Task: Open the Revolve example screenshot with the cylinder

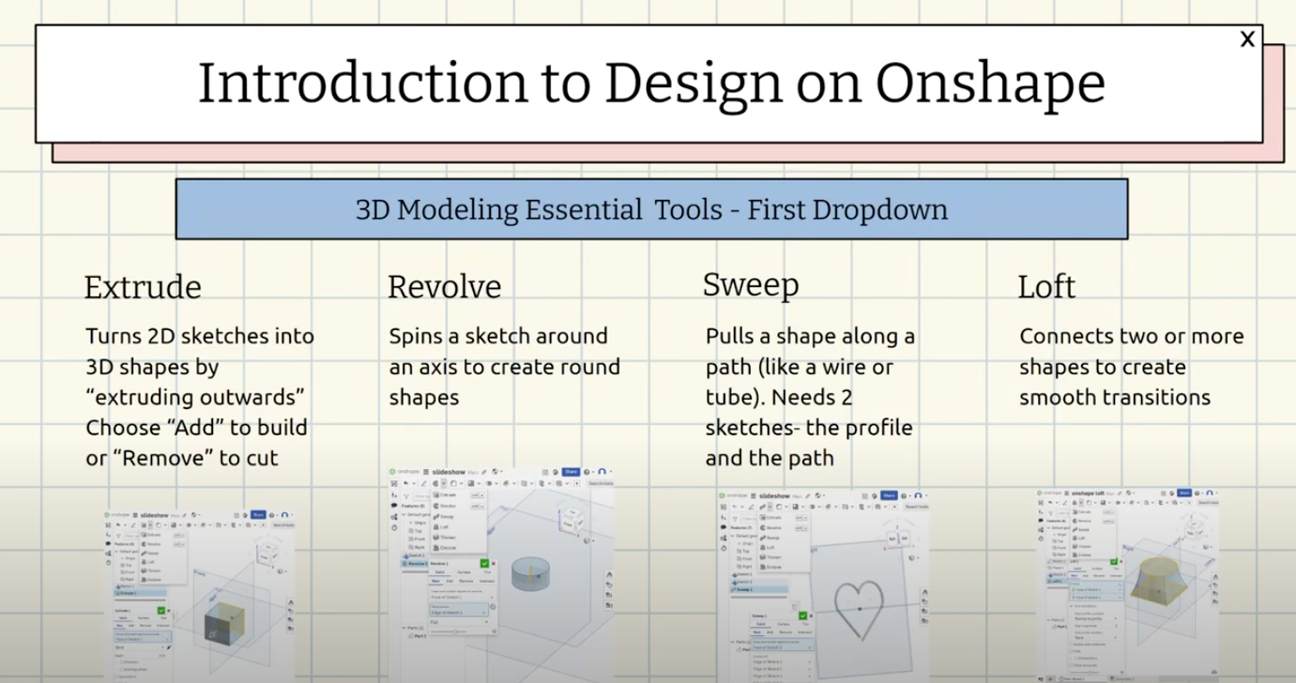Action: pos(501,574)
